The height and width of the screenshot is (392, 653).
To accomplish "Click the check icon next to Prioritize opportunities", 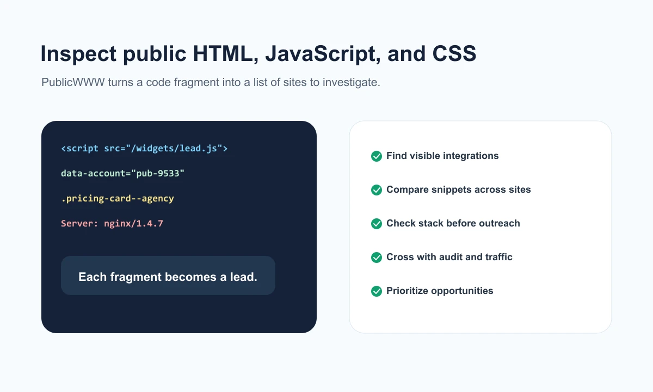I will tap(377, 291).
